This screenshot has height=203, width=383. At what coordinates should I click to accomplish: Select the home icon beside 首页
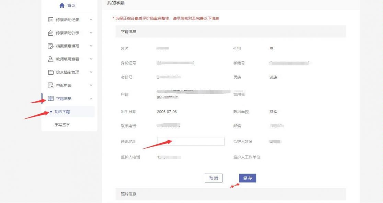coord(61,5)
